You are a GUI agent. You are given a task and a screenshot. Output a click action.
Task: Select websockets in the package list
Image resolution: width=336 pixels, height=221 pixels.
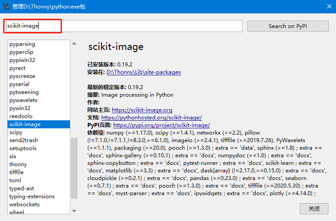(x=25, y=205)
